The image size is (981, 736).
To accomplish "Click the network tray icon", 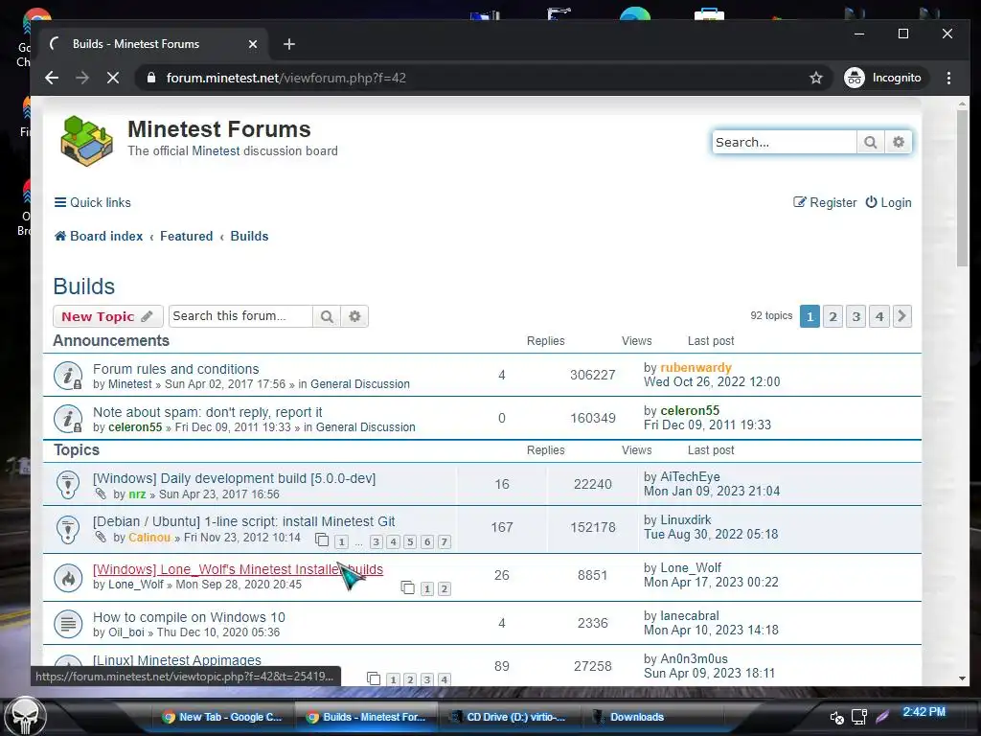I will pyautogui.click(x=859, y=717).
